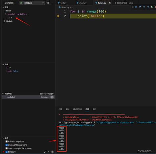Viewport: 156px width, 154px height.
Task: Click the PS D:\python-project\debugger prompt
Action: tap(75, 122)
